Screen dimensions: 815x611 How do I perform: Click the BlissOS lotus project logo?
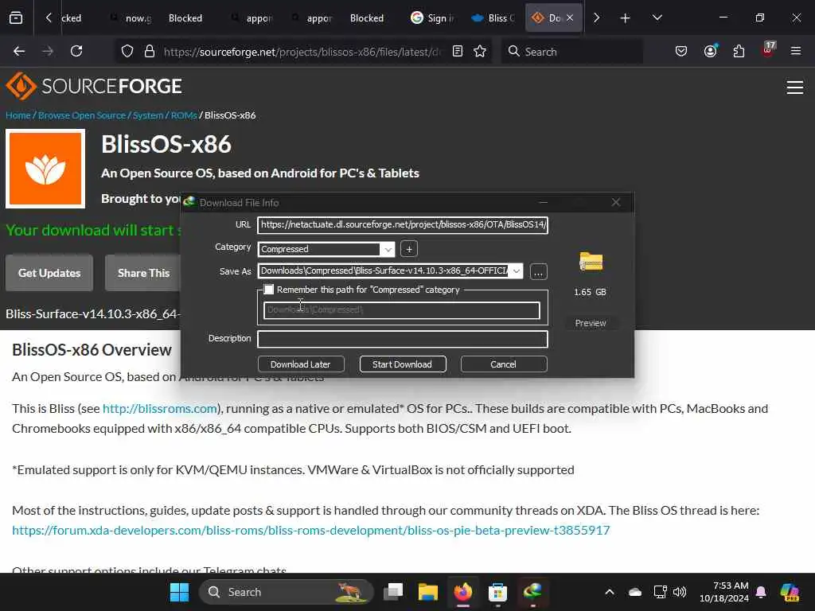point(45,169)
